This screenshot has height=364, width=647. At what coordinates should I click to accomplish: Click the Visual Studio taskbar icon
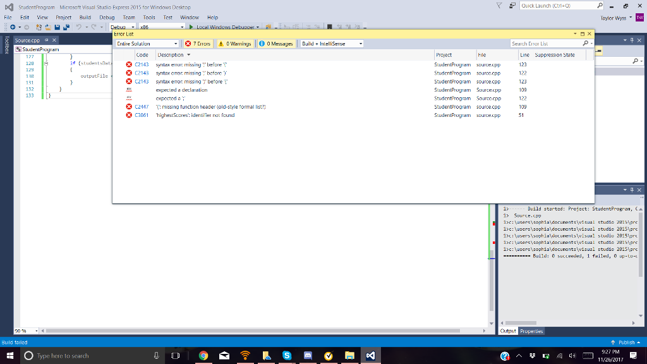point(370,355)
